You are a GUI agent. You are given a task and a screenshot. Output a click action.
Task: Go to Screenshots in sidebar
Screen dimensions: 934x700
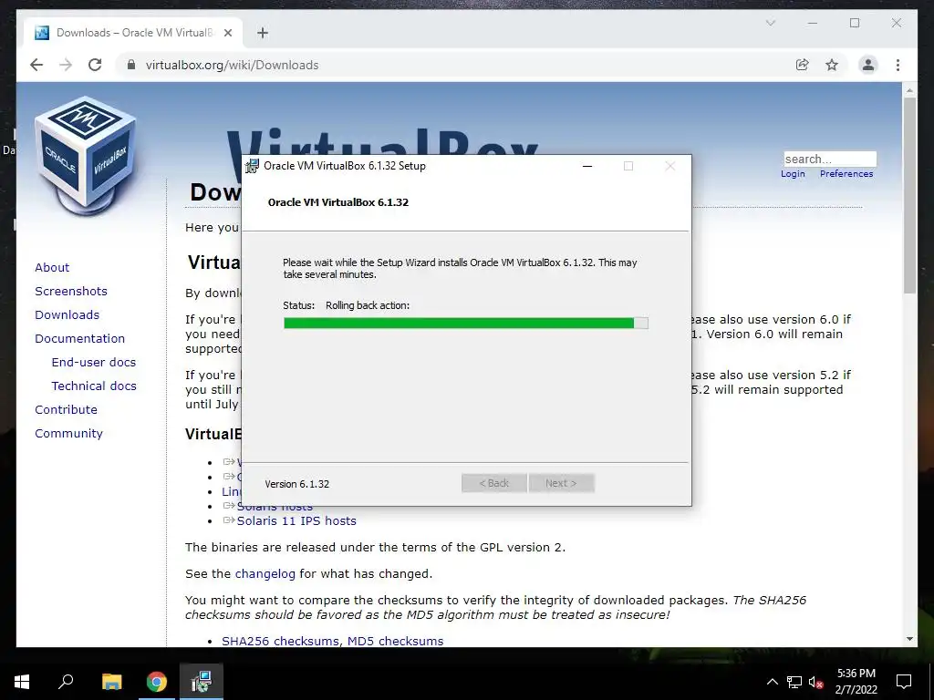[71, 291]
